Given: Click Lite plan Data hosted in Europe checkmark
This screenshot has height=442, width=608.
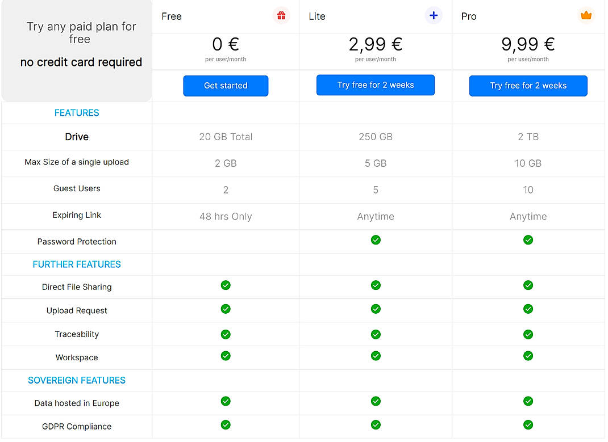Looking at the screenshot, I should (376, 401).
